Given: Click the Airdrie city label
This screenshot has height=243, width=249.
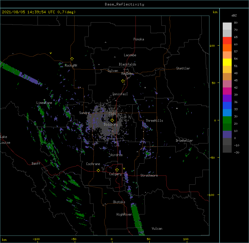Looking at the screenshot, I should (116, 155).
